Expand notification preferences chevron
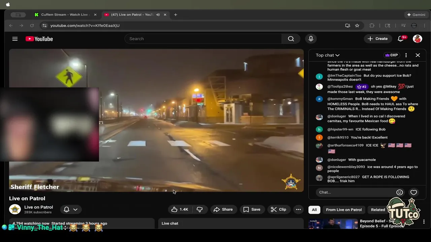Viewport: 431px width, 242px height. [75, 209]
